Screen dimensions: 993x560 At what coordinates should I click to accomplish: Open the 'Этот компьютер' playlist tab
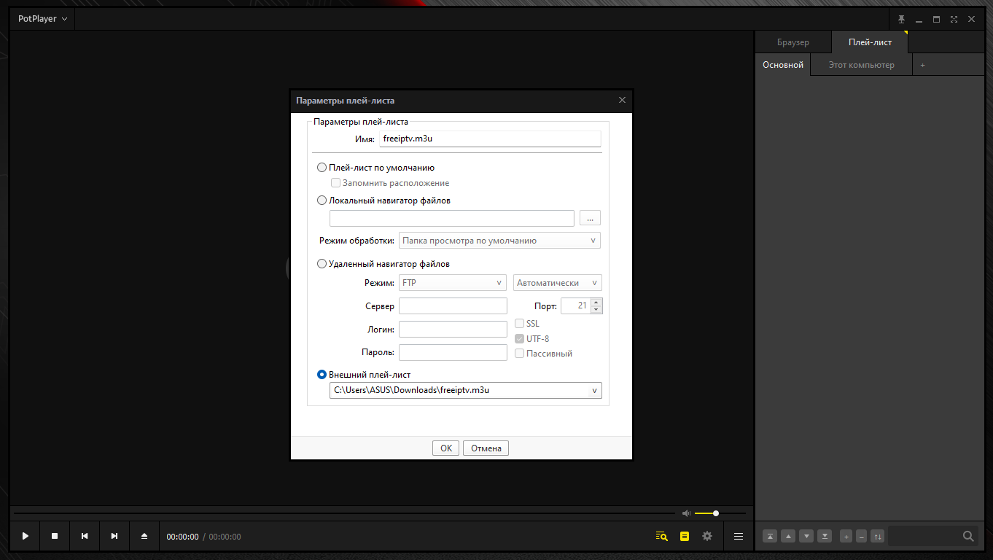(x=861, y=65)
